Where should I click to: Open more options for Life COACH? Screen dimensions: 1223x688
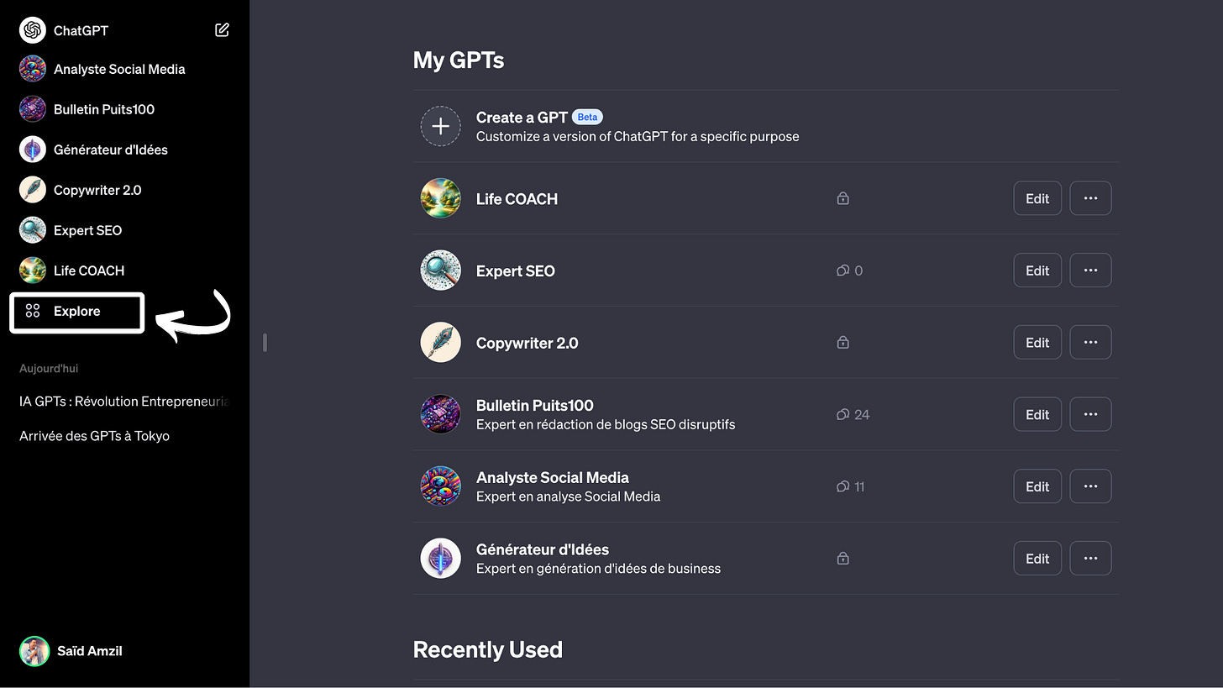point(1090,198)
